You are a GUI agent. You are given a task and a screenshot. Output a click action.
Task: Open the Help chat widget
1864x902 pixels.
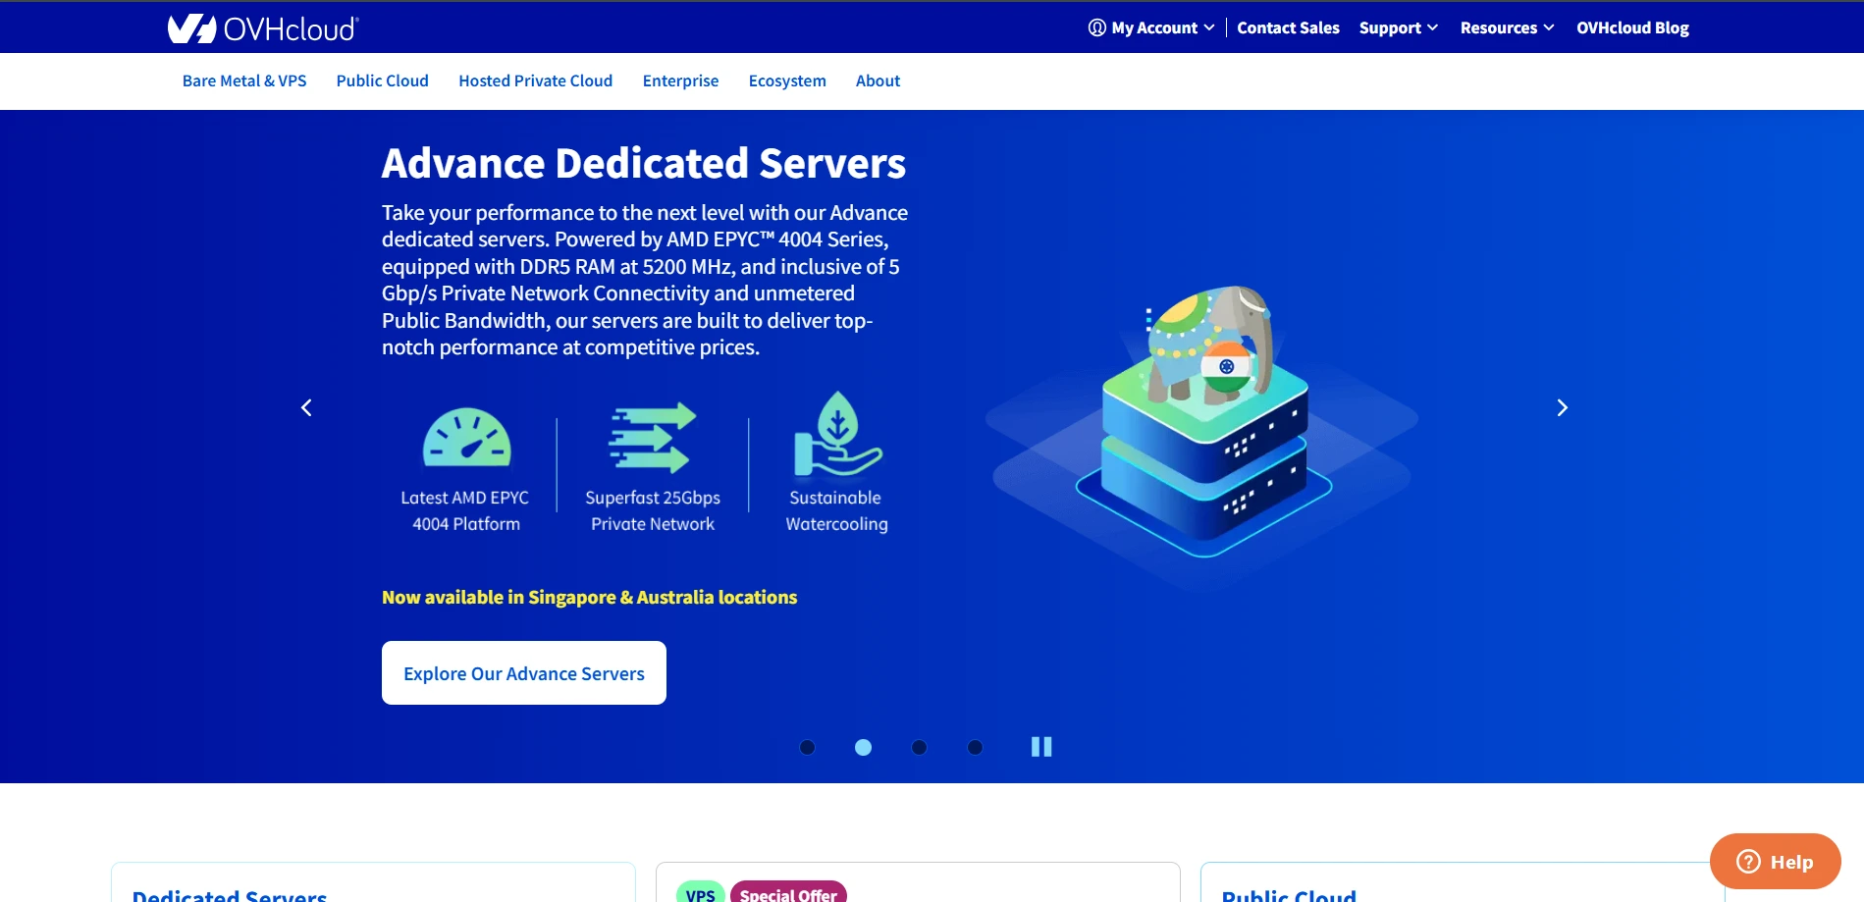(1775, 862)
